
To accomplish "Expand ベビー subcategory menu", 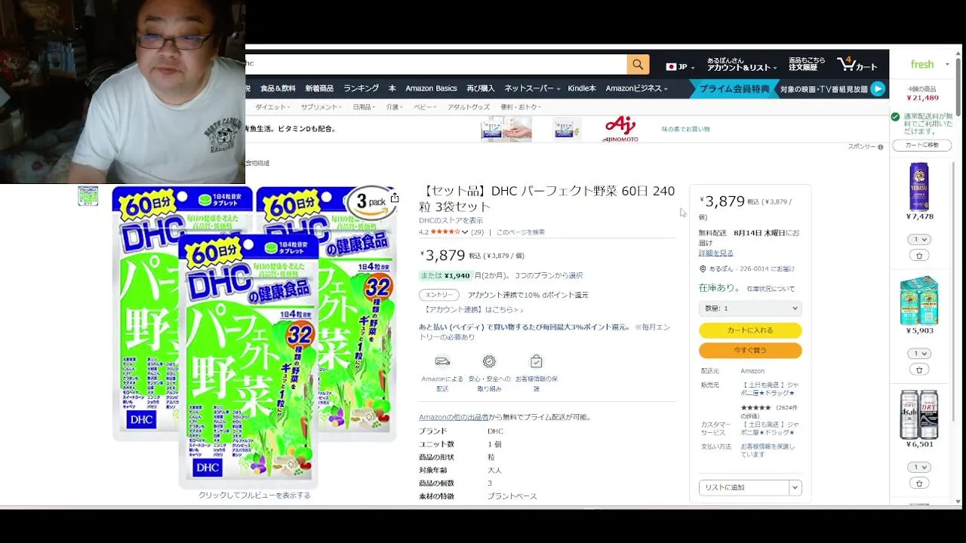I will click(424, 107).
